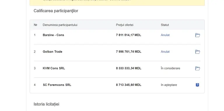Click Anulat status of Golban Trade
The image size is (224, 111).
165,52
